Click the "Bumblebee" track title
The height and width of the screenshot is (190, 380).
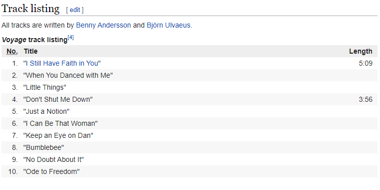tap(44, 147)
